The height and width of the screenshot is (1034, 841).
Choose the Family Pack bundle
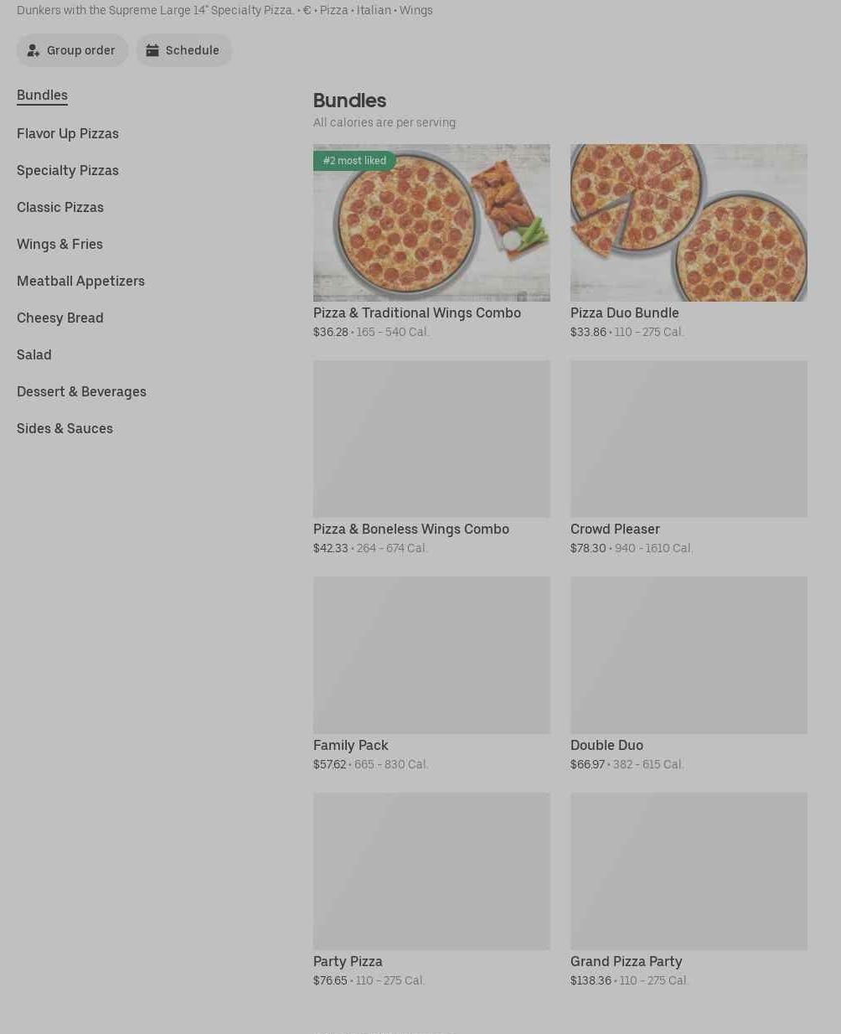click(431, 675)
